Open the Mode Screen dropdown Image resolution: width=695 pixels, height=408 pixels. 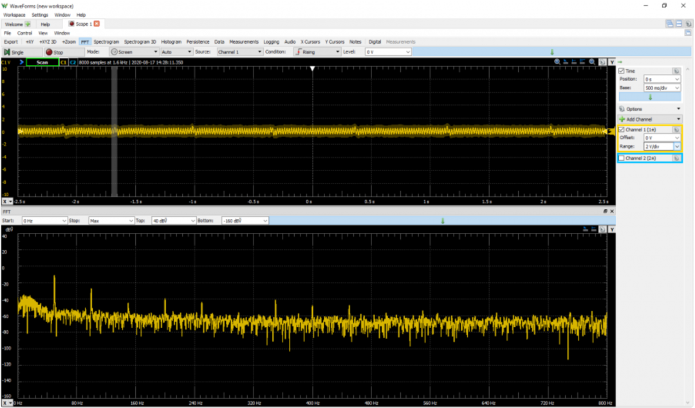click(134, 52)
